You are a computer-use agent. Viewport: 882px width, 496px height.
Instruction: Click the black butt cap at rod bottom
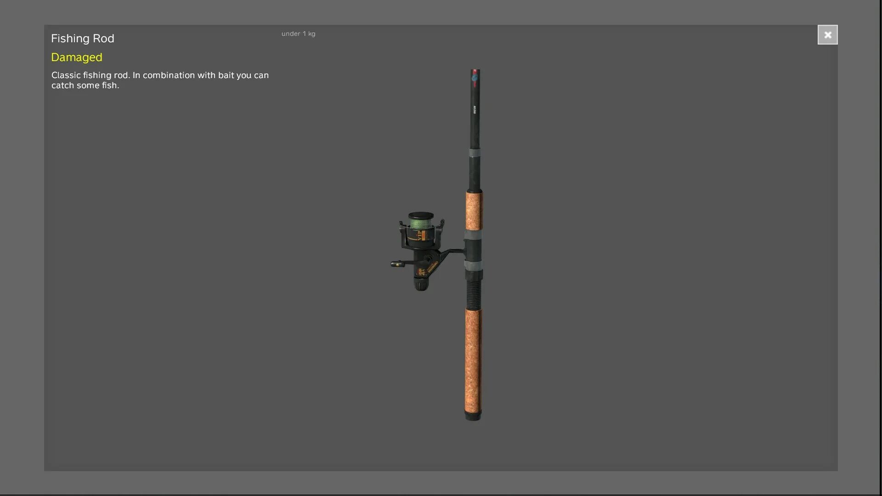pos(473,416)
